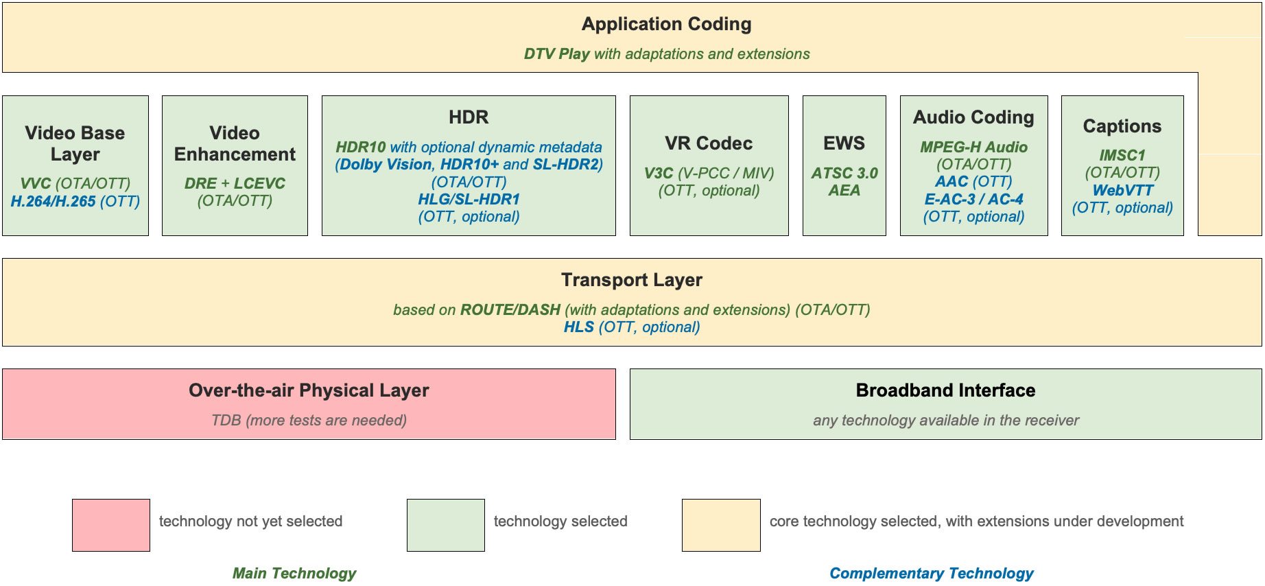Click the 'Complementary Technology' legend label

(931, 573)
